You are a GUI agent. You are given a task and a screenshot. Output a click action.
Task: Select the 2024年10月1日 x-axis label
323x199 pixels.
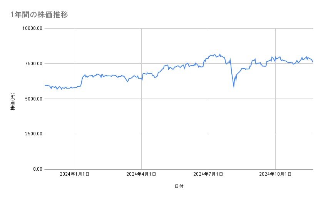click(x=275, y=174)
